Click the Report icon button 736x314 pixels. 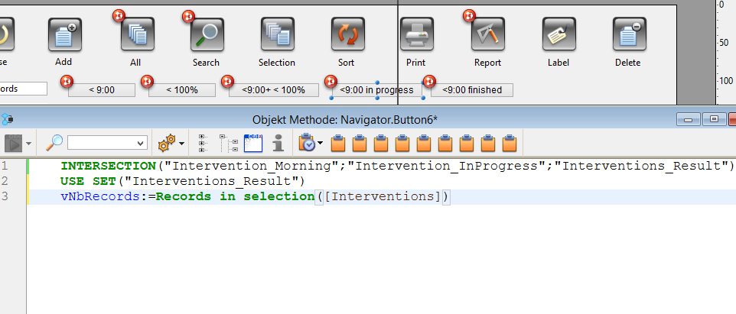pyautogui.click(x=487, y=34)
